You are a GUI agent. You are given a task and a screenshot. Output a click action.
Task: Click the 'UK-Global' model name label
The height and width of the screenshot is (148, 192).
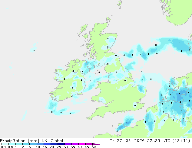pyautogui.click(x=52, y=141)
